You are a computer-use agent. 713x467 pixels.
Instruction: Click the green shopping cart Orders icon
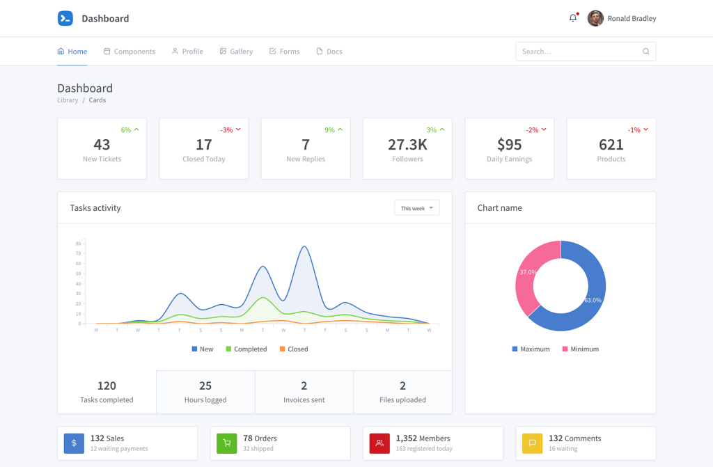point(227,443)
